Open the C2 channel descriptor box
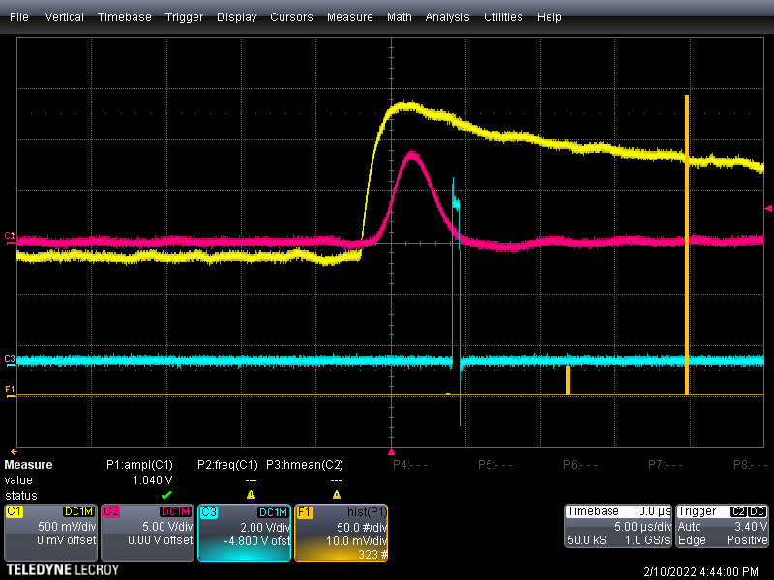Viewport: 774px width, 580px height. tap(147, 533)
